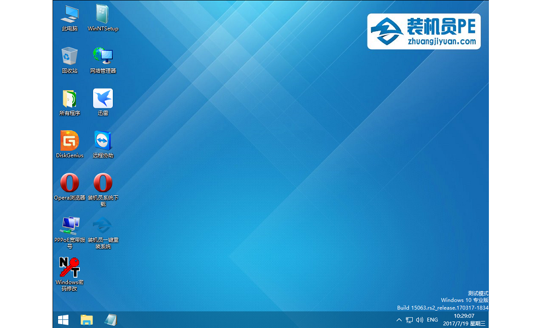Select the DiskGenius desktop icon
Screen dimensions: 542x328
tap(70, 141)
